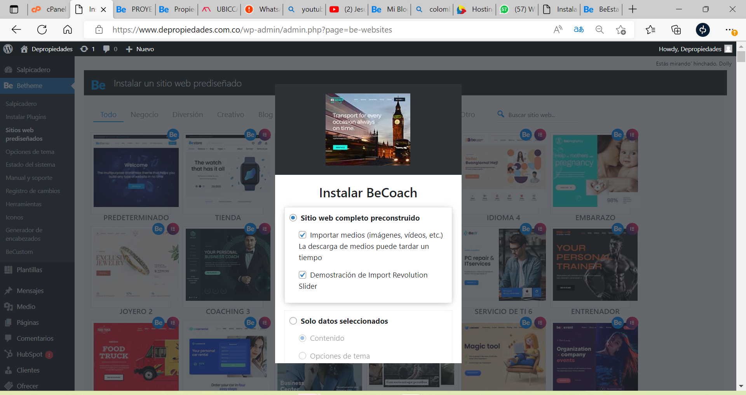The height and width of the screenshot is (395, 746).
Task: Click the browser back arrow
Action: 16,30
